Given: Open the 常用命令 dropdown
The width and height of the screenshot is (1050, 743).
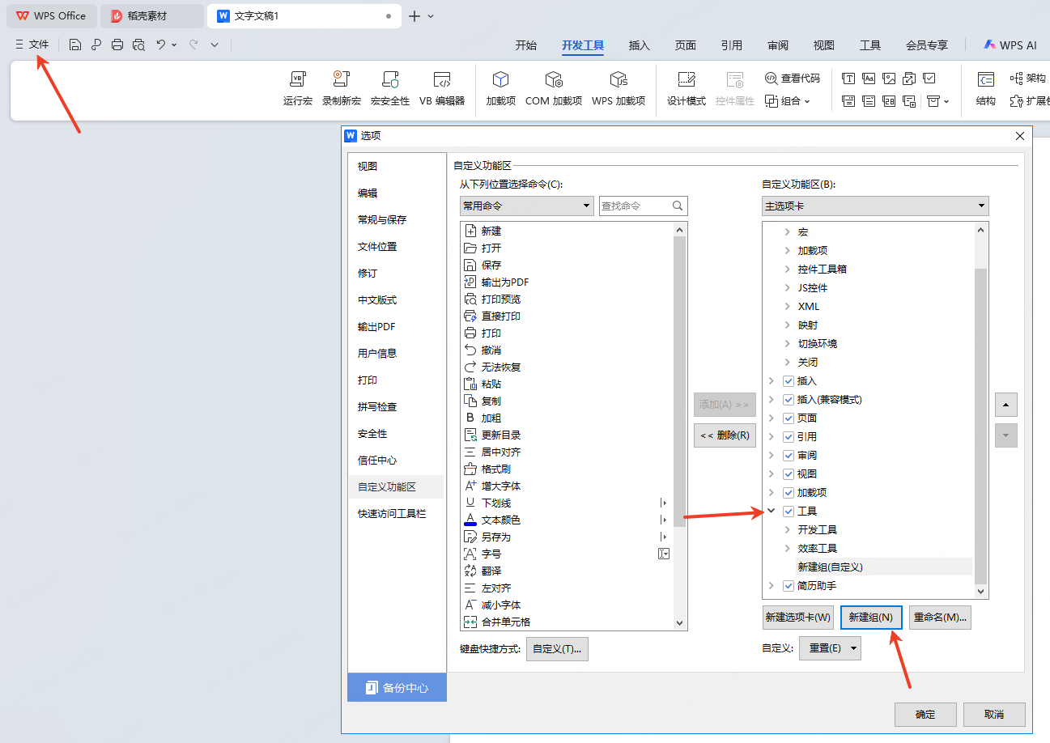Looking at the screenshot, I should point(527,206).
